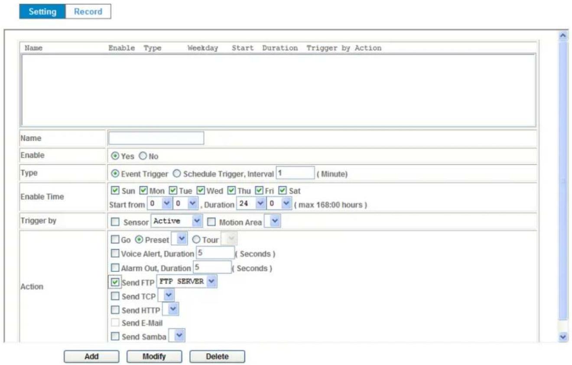This screenshot has width=572, height=365.
Task: Uncheck the Mon checkbox
Action: coord(143,191)
